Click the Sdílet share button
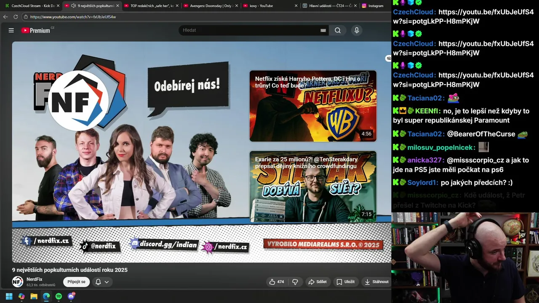Image resolution: width=539 pixels, height=303 pixels. click(x=318, y=282)
